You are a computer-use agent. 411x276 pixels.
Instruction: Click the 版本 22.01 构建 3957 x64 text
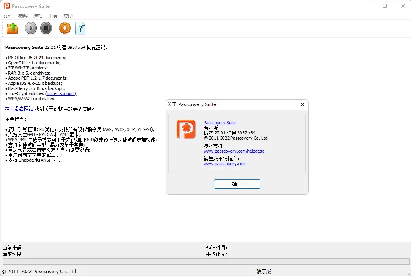229,133
